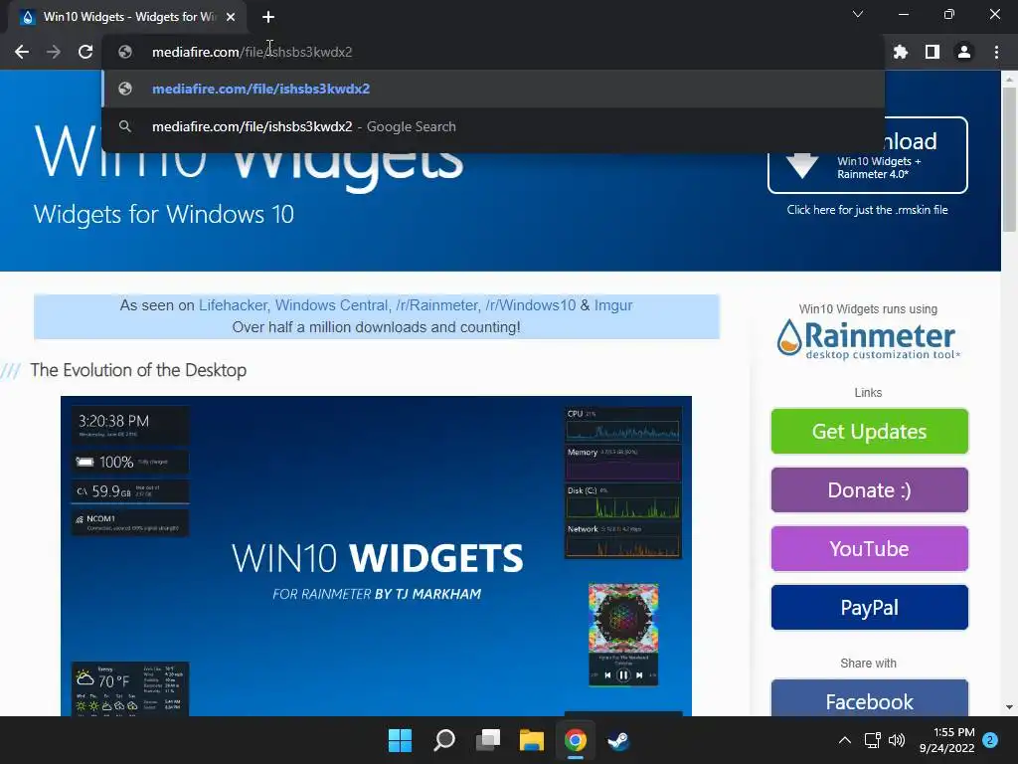1018x764 pixels.
Task: Click the purple YouTube button
Action: pos(869,549)
